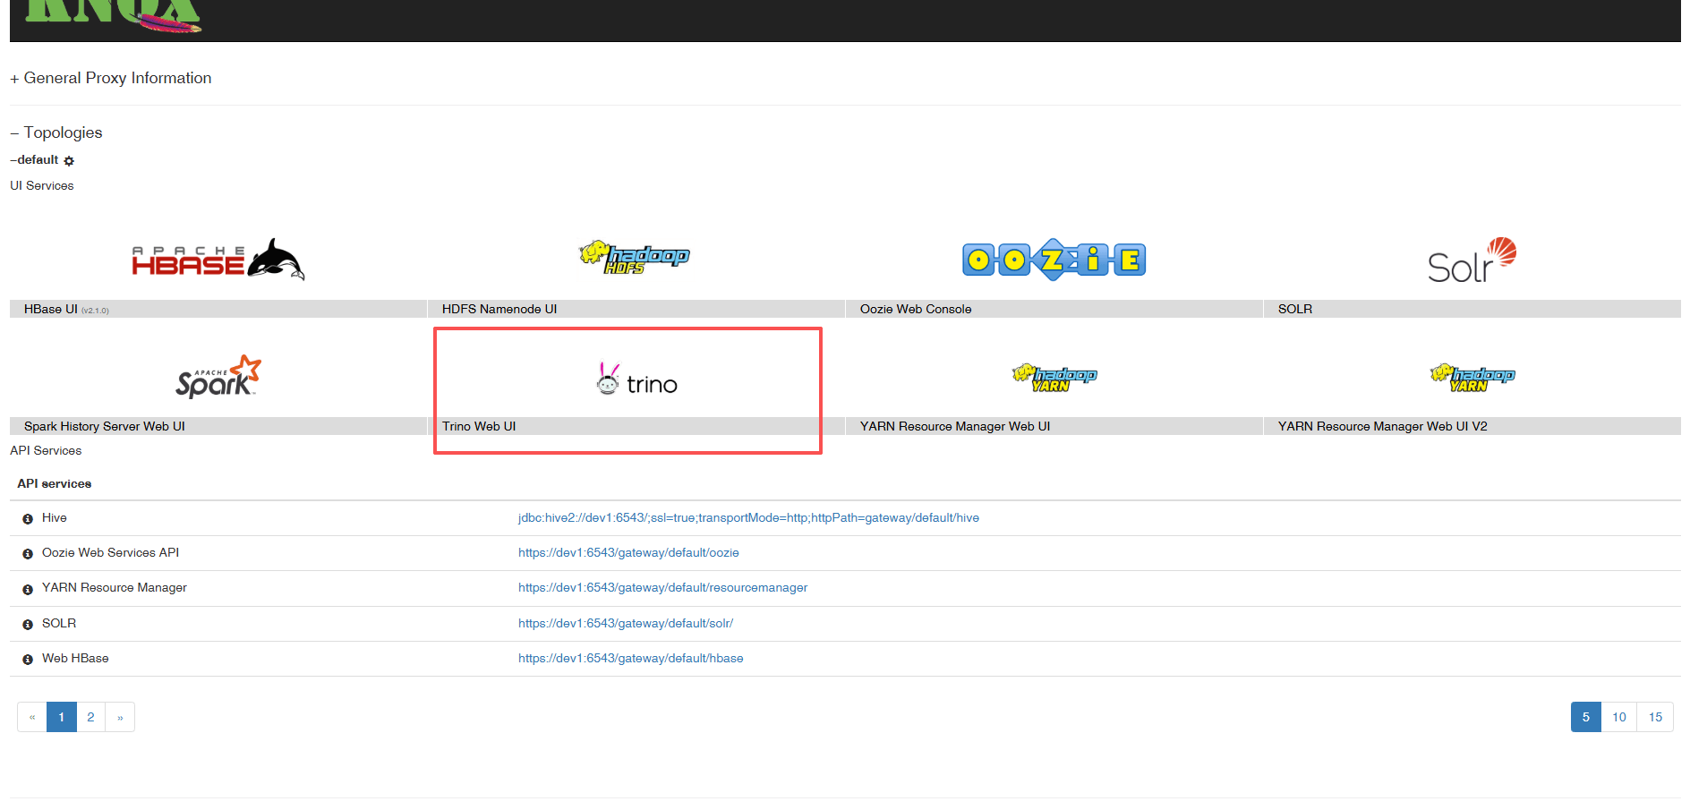Show 15 items per page
This screenshot has height=810, width=1690.
(1655, 717)
